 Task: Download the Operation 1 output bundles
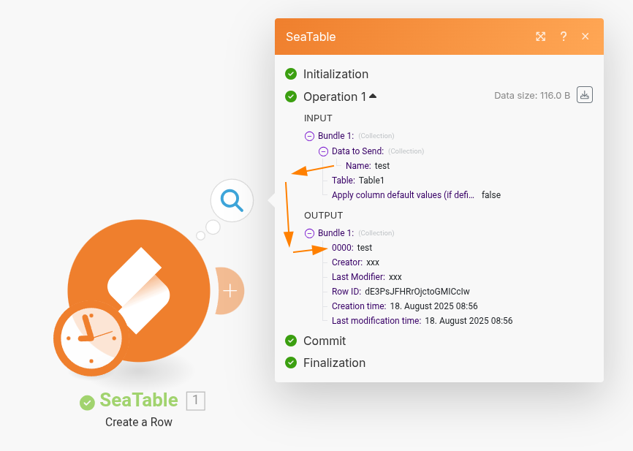(x=584, y=95)
